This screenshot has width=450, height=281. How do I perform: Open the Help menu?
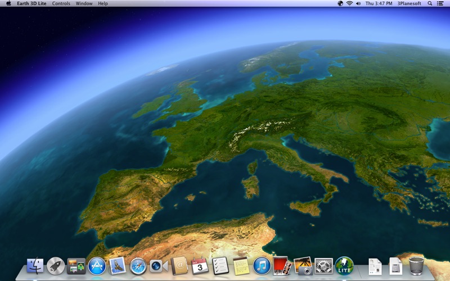103,3
